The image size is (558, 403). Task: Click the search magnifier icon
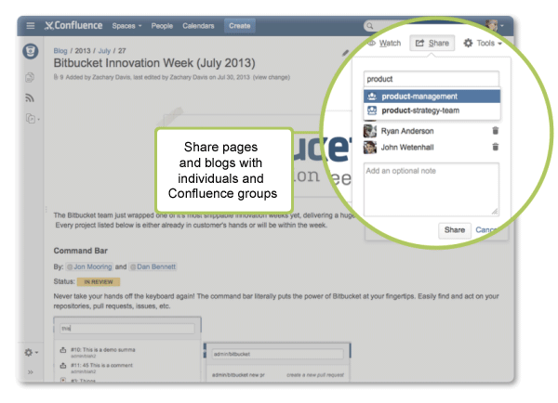(x=370, y=26)
